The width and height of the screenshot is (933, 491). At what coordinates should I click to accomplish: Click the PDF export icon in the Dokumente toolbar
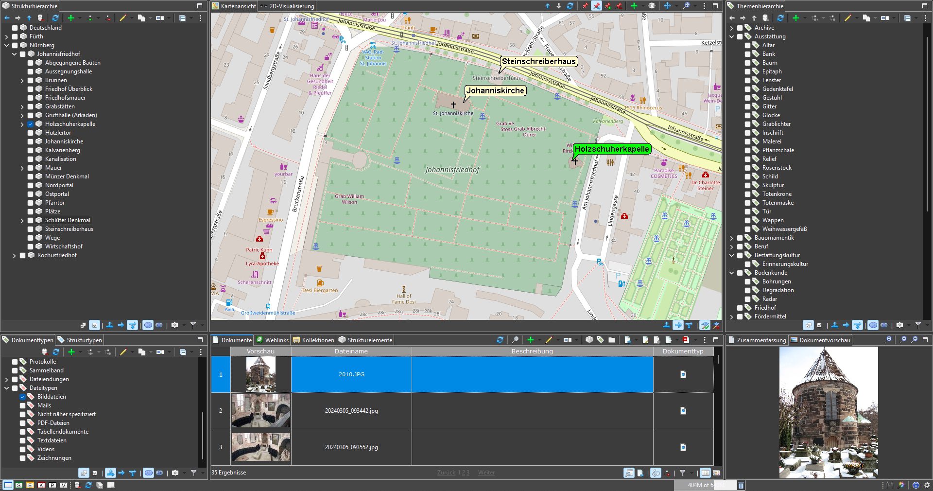click(686, 340)
